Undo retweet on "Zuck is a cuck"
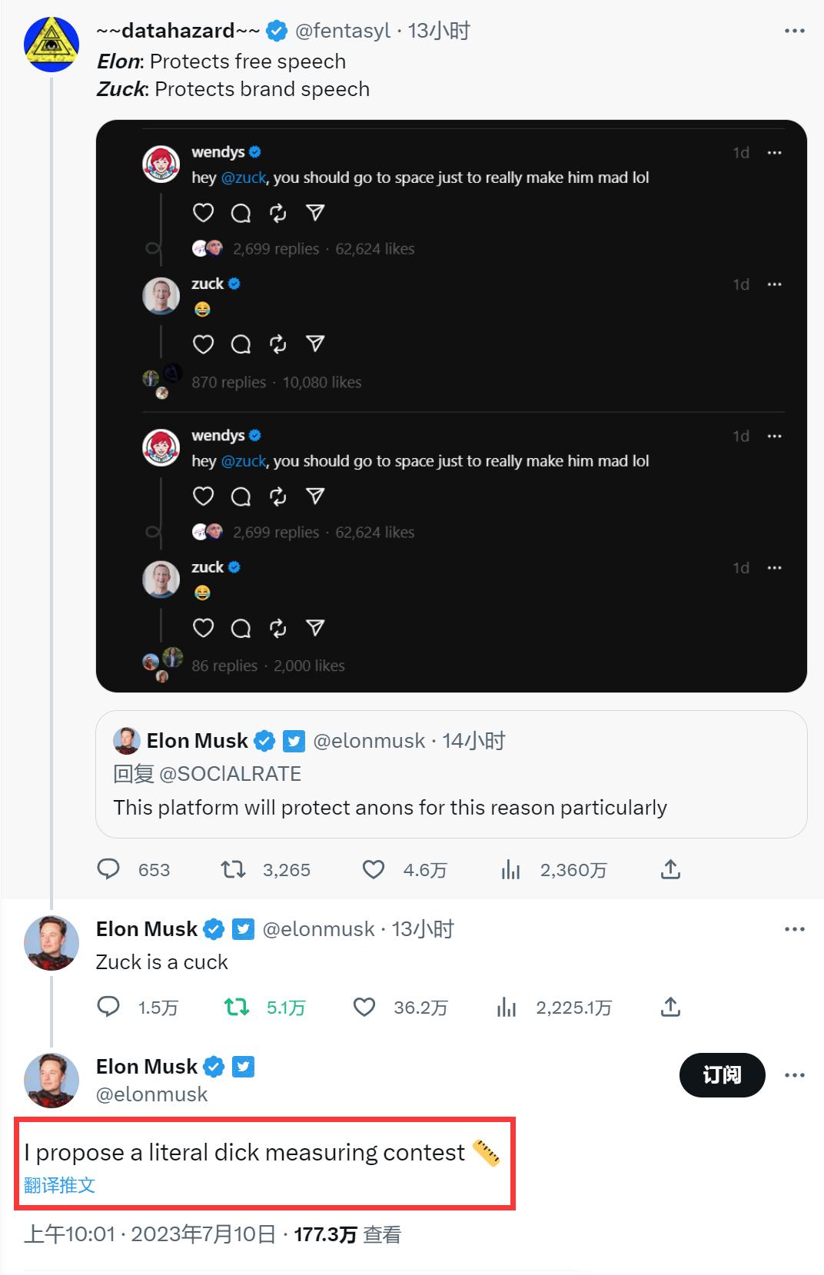 pos(237,1007)
